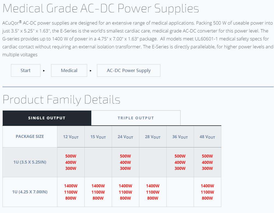This screenshot has height=213, width=274.
Task: Click the Medical breadcrumb button
Action: pyautogui.click(x=69, y=70)
